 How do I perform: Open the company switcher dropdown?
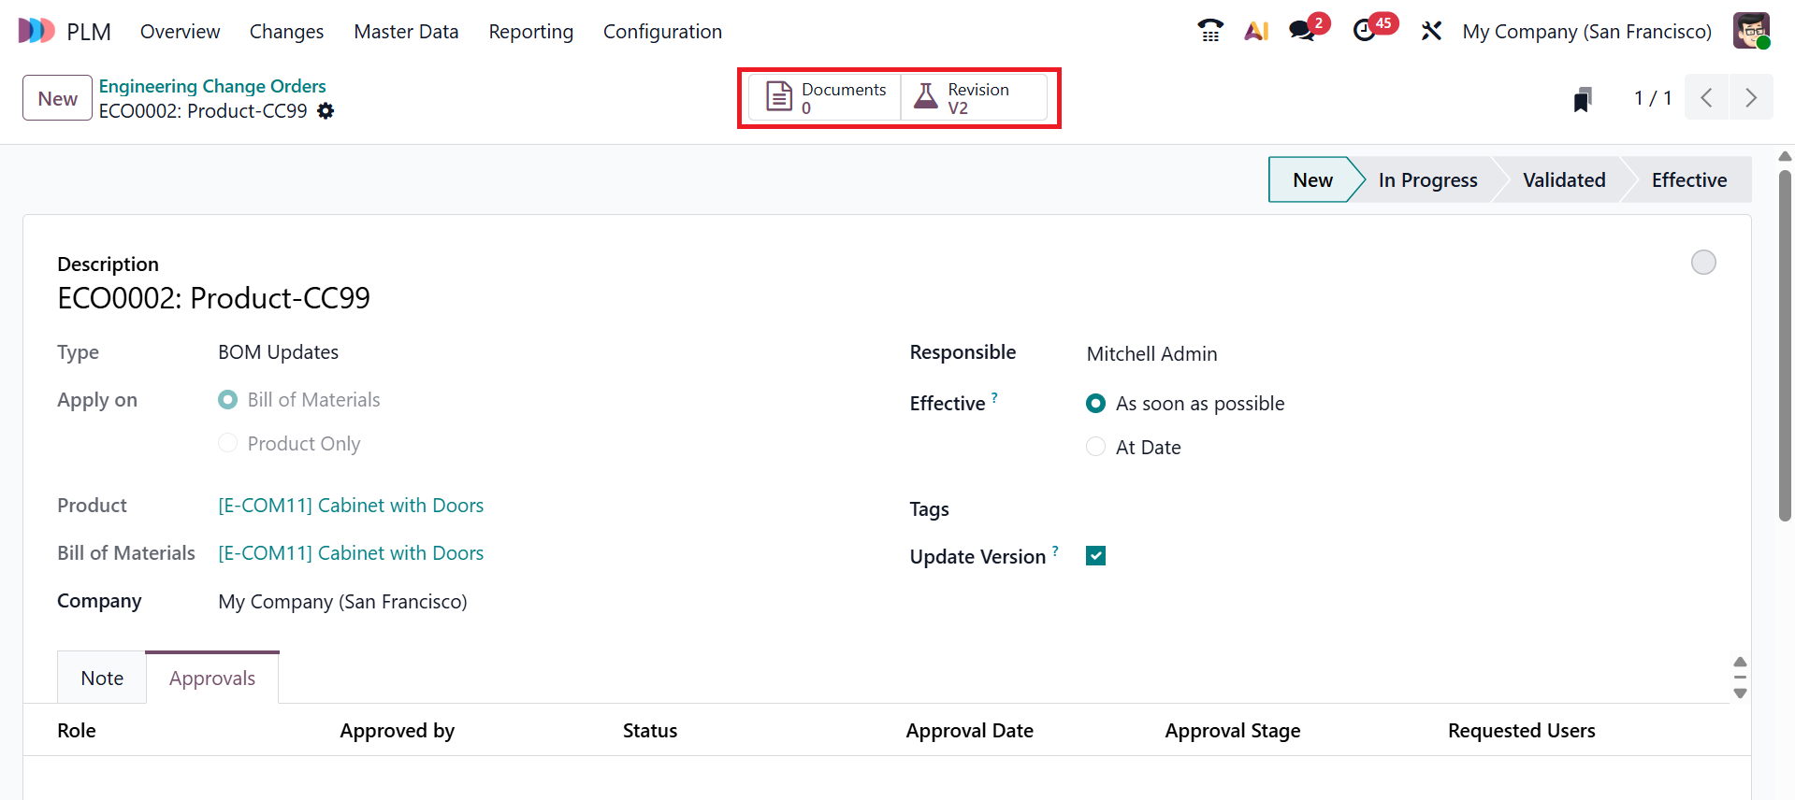(x=1586, y=32)
